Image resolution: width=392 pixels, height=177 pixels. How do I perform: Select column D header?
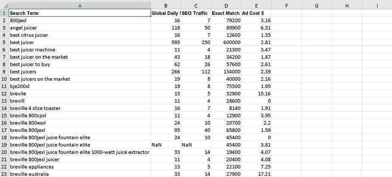pyautogui.click(x=226, y=5)
